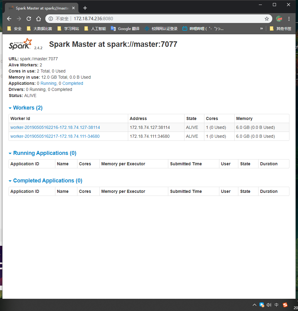Show hidden system tray icons
Screen dimensions: 298x311
(x=255, y=305)
